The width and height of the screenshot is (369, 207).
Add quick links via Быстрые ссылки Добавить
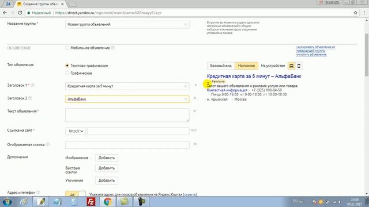click(106, 168)
